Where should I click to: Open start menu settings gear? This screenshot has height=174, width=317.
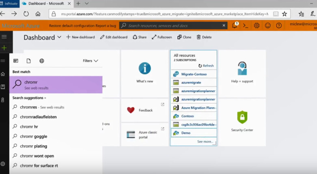click(3, 164)
